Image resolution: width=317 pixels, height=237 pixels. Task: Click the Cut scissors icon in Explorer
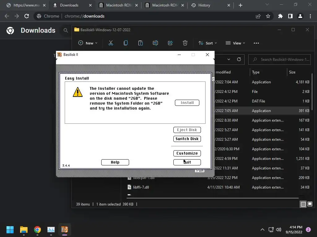[111, 43]
